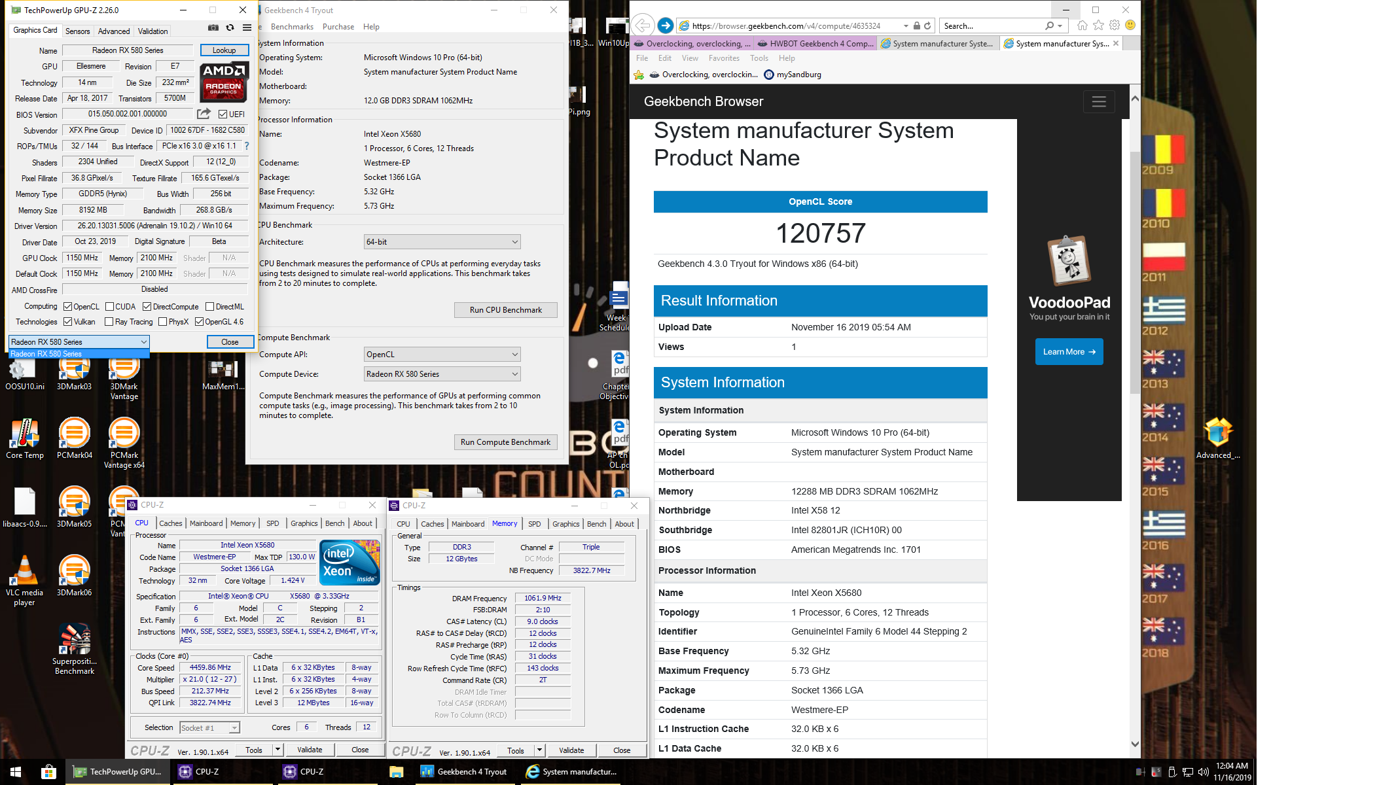The width and height of the screenshot is (1396, 785).
Task: Open the Caches tab in left CPU-Z
Action: click(x=171, y=523)
